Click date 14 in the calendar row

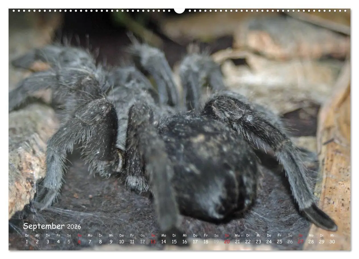pyautogui.click(x=164, y=242)
